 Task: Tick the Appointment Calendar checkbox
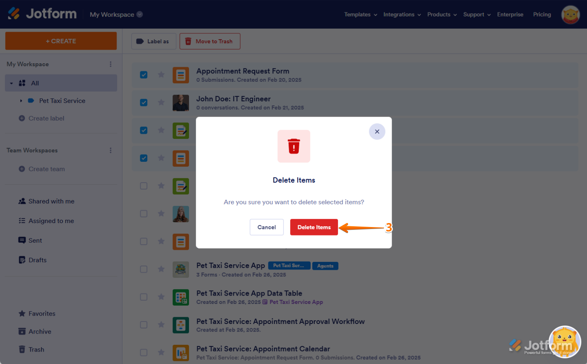144,352
